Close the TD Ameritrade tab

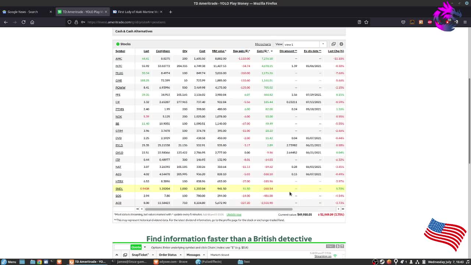click(106, 12)
